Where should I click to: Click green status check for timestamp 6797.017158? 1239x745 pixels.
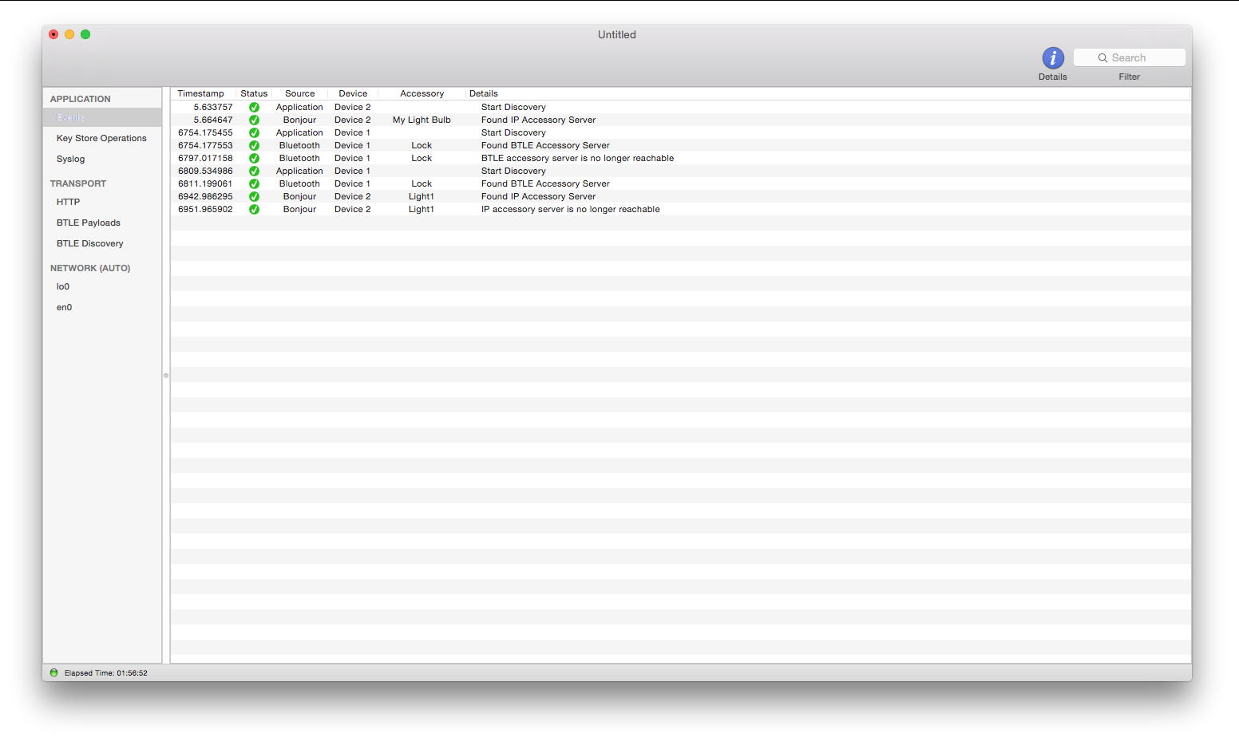click(x=254, y=158)
